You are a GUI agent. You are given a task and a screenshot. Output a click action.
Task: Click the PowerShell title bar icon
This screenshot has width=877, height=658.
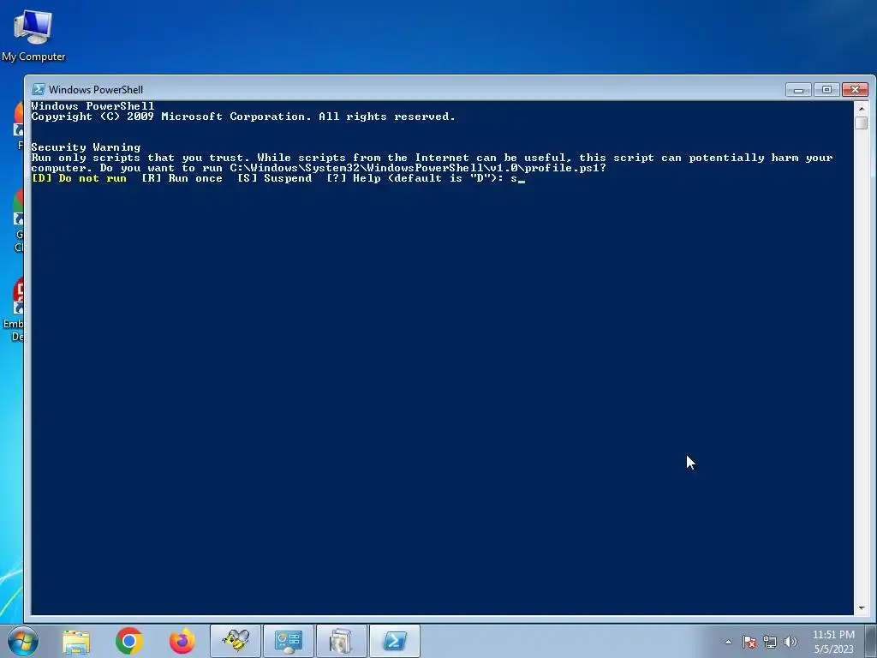point(39,89)
